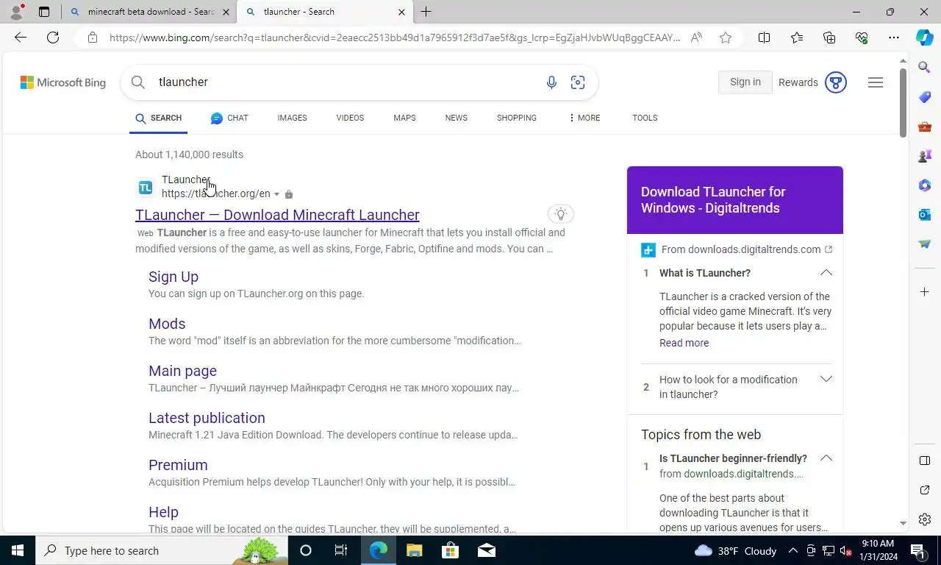The width and height of the screenshot is (941, 565).
Task: Open Browser essentials heart icon
Action: (x=862, y=38)
